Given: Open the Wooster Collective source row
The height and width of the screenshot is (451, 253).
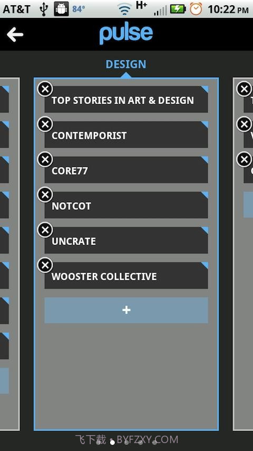Looking at the screenshot, I should click(x=126, y=275).
